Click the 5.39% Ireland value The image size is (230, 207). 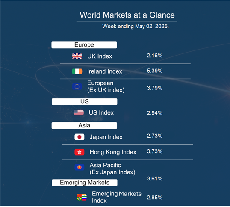[155, 71]
